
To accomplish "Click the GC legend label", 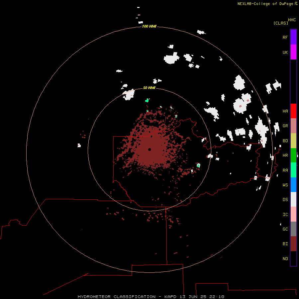I will click(285, 229).
